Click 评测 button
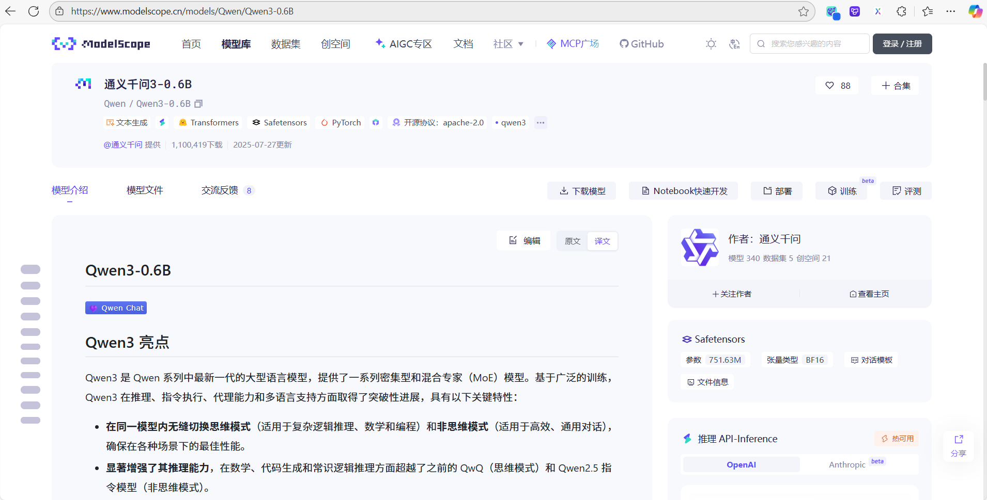 click(906, 191)
